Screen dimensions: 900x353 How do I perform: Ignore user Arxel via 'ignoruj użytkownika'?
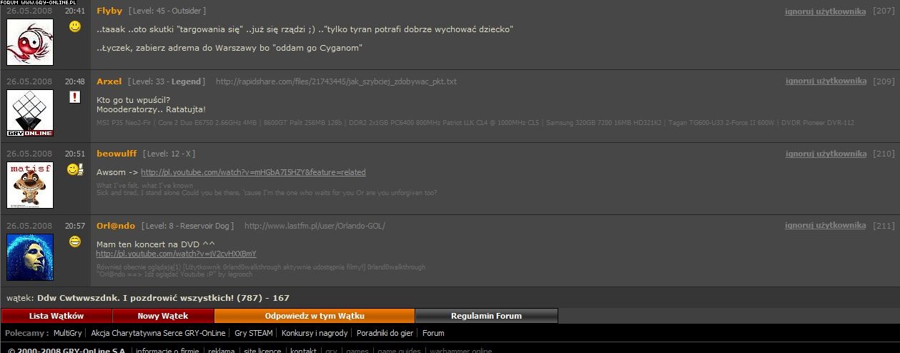point(825,81)
